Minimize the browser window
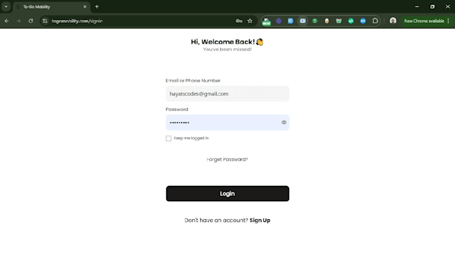The image size is (455, 256). click(x=417, y=7)
